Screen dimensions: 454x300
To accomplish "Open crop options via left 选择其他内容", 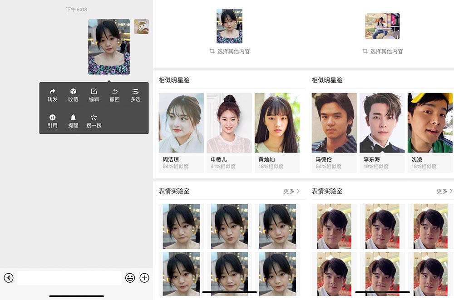I will click(x=229, y=51).
